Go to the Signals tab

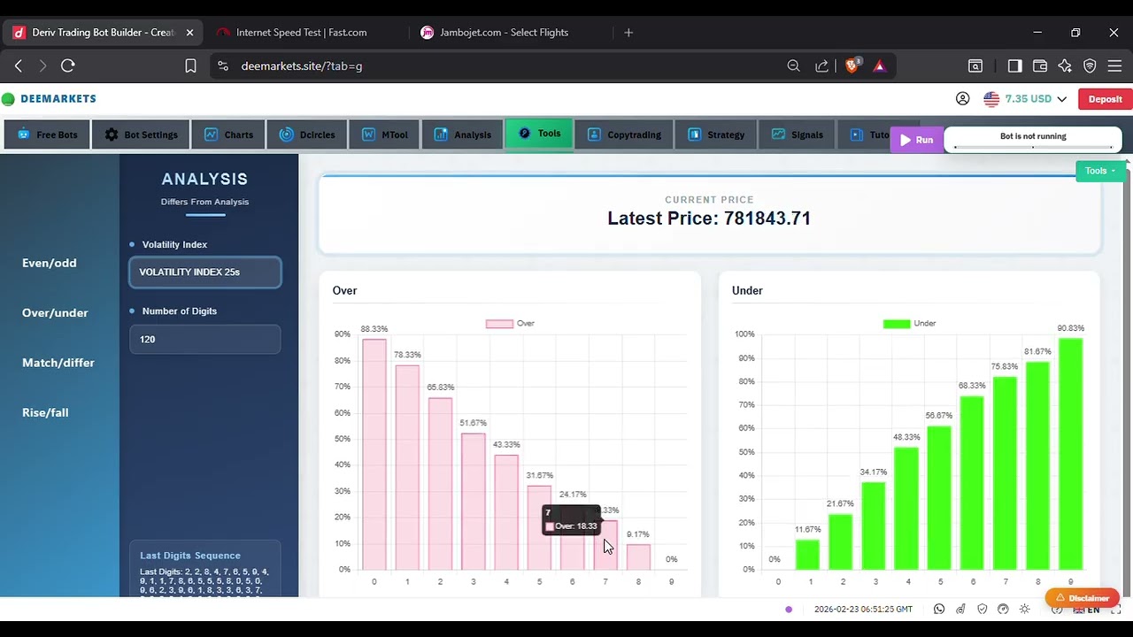click(797, 134)
